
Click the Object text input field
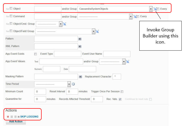point(48,9)
